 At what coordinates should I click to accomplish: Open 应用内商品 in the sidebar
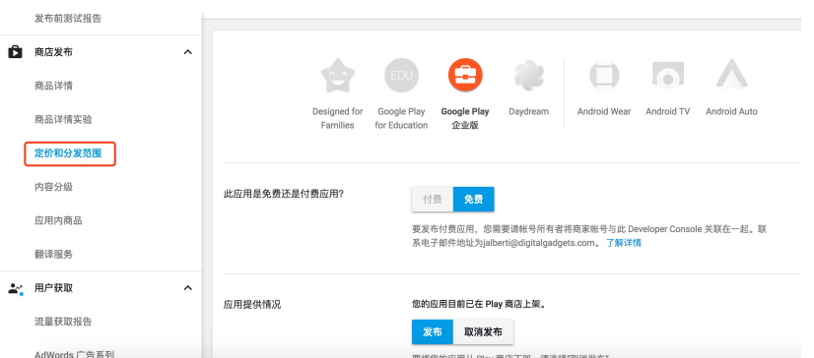click(58, 220)
